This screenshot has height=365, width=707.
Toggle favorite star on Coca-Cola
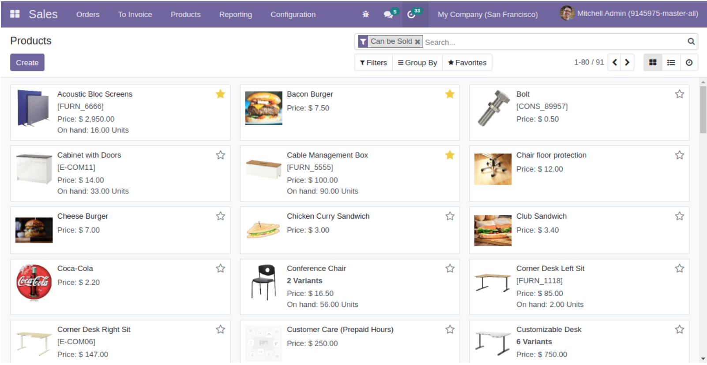[x=220, y=268]
